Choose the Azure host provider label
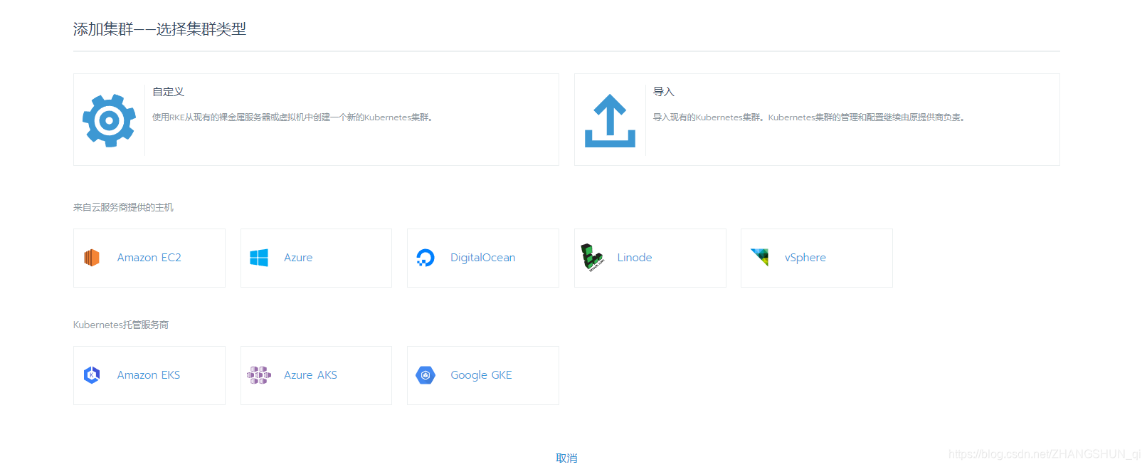This screenshot has height=467, width=1147. click(298, 258)
